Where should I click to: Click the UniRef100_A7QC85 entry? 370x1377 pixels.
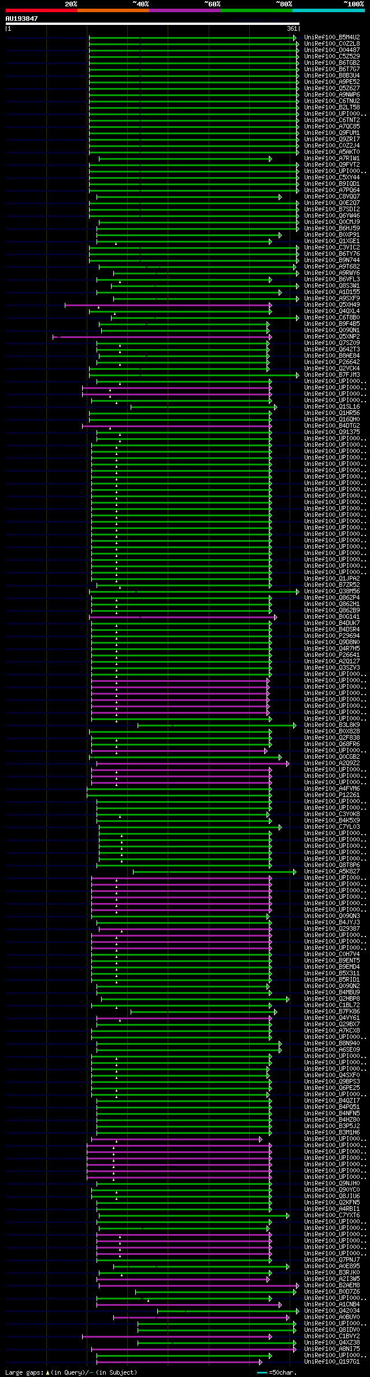click(332, 127)
